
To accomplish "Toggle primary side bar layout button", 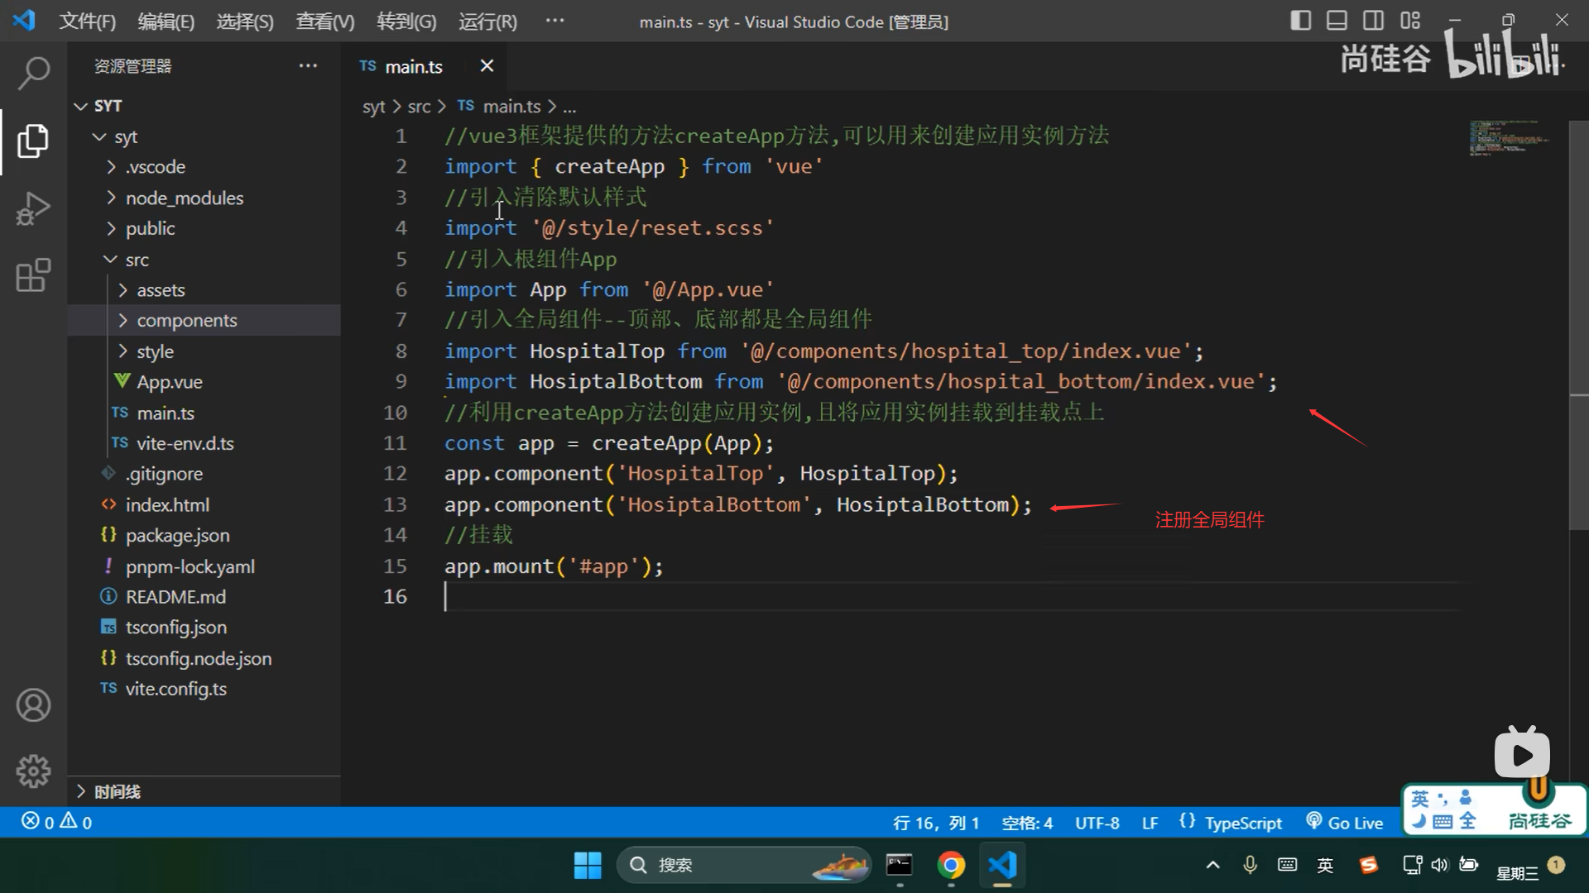I will tap(1300, 21).
